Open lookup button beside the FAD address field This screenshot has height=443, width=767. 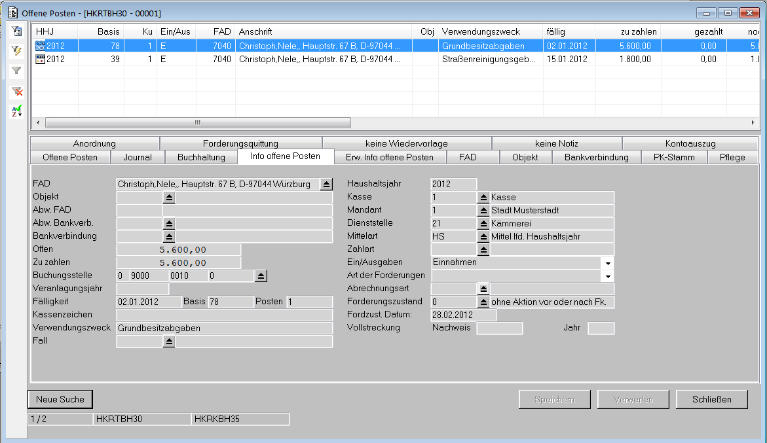pos(326,185)
